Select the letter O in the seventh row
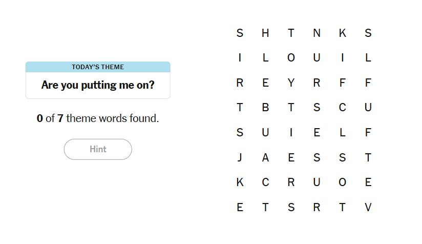Screen dimensions: 422x244 click(342, 182)
